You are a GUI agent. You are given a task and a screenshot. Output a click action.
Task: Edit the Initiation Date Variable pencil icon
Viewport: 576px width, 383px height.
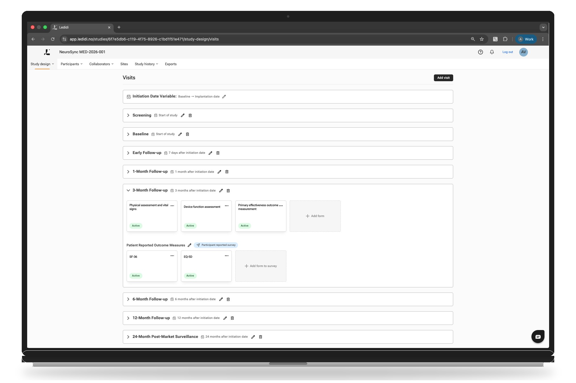point(224,97)
